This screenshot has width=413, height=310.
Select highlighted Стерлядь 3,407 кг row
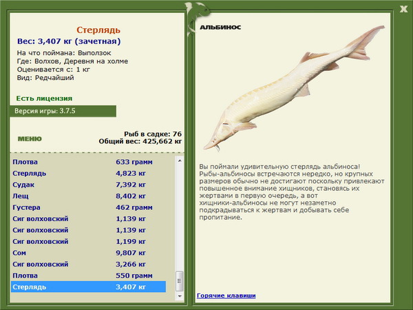(89, 287)
